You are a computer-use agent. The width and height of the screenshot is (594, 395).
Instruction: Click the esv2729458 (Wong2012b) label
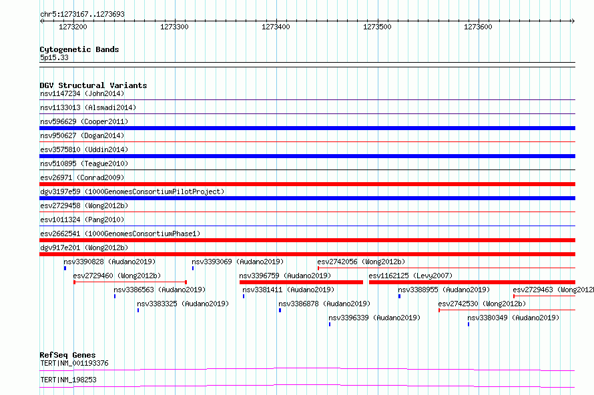(84, 206)
